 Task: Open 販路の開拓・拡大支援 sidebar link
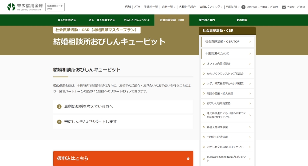[227, 93]
